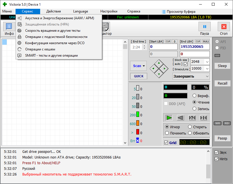Click the Start LBA input field
233x184 pixels.
[163, 47]
